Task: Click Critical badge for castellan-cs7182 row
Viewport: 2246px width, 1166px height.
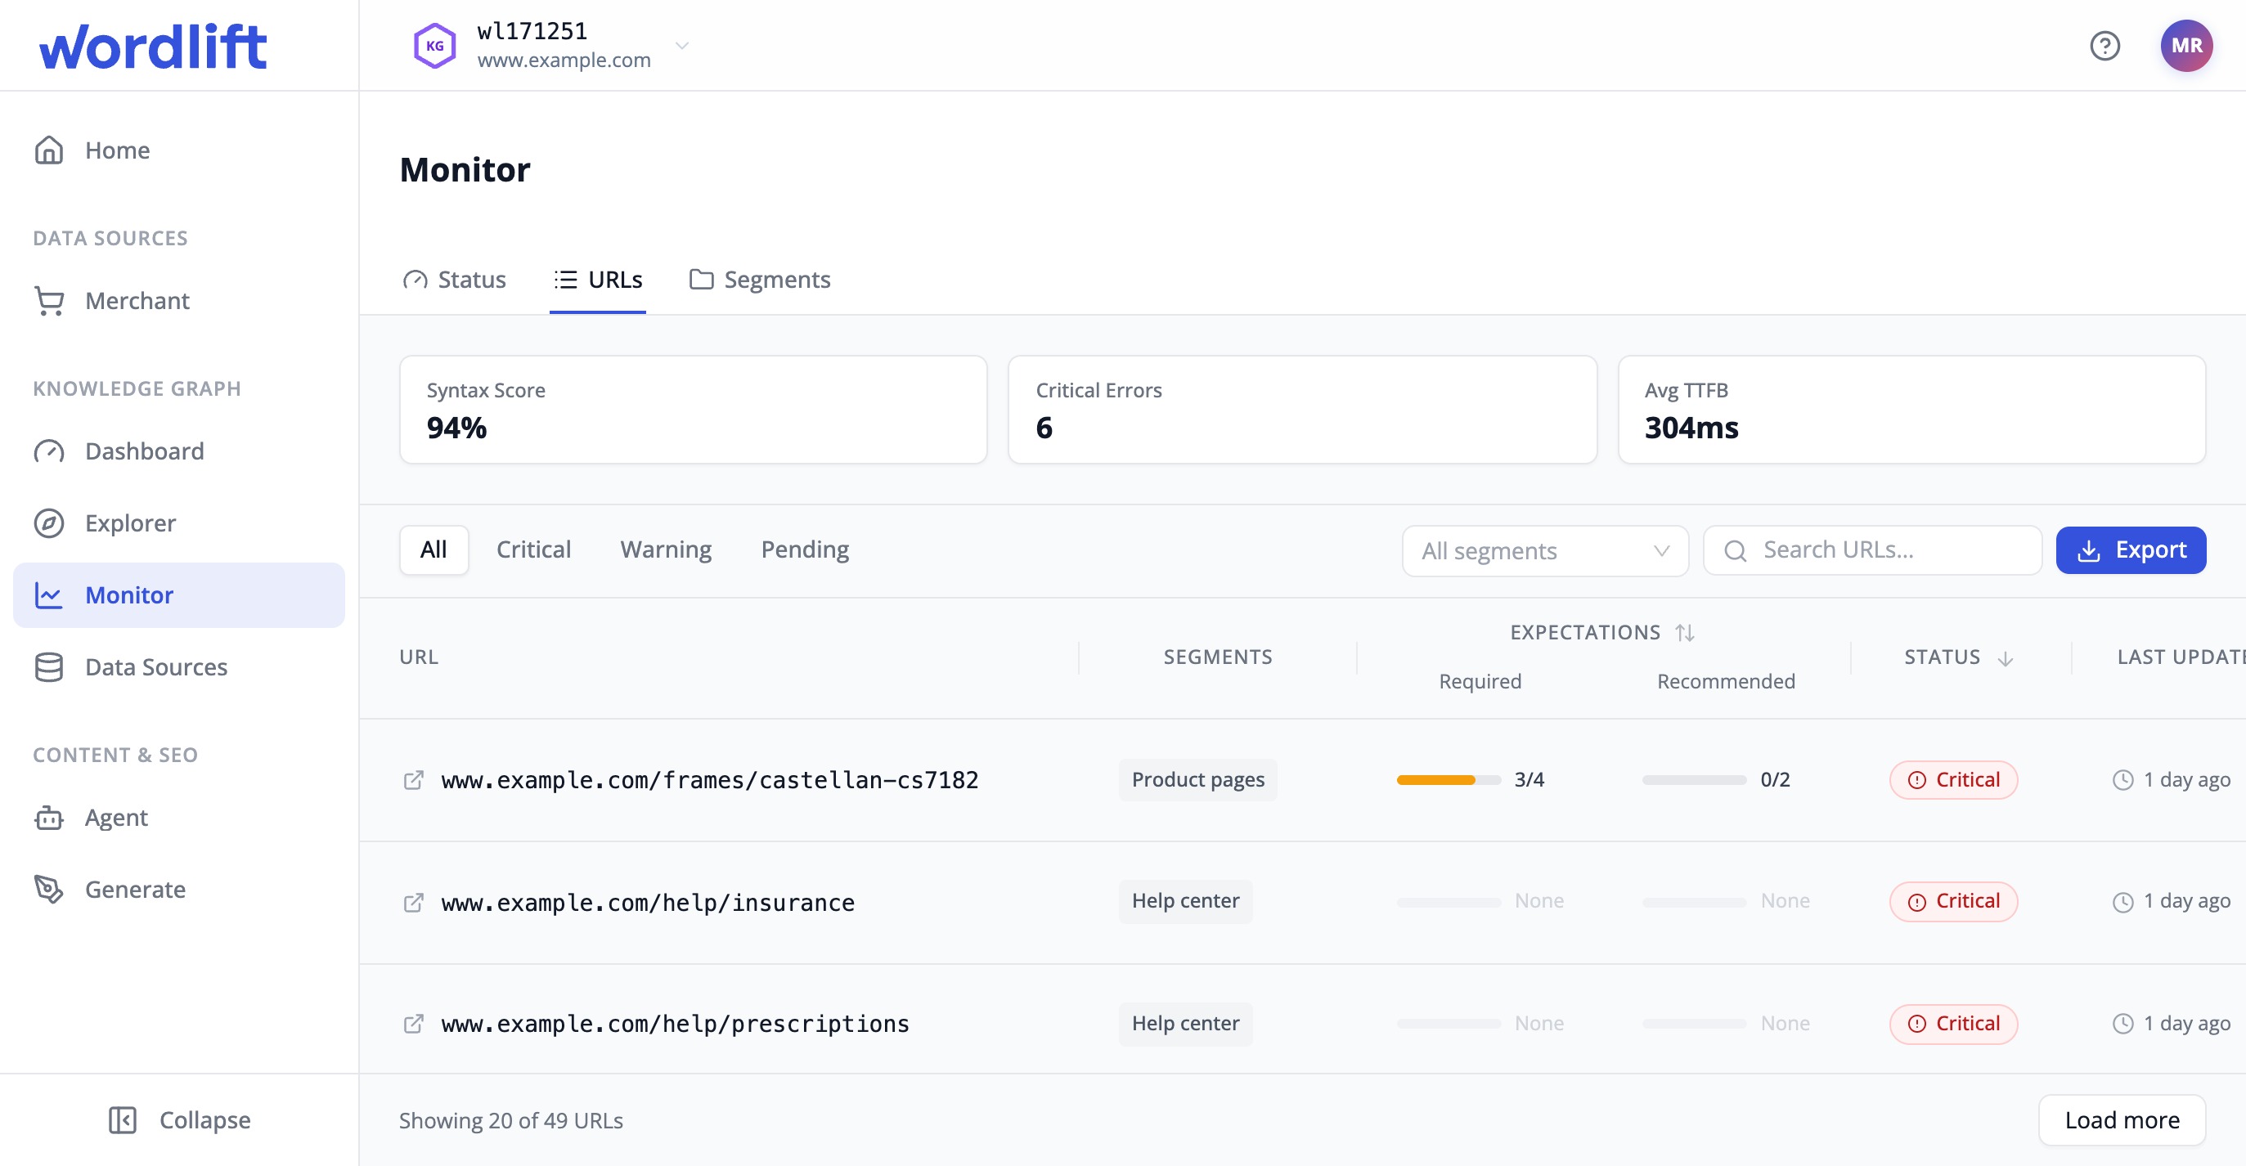Action: (1953, 780)
